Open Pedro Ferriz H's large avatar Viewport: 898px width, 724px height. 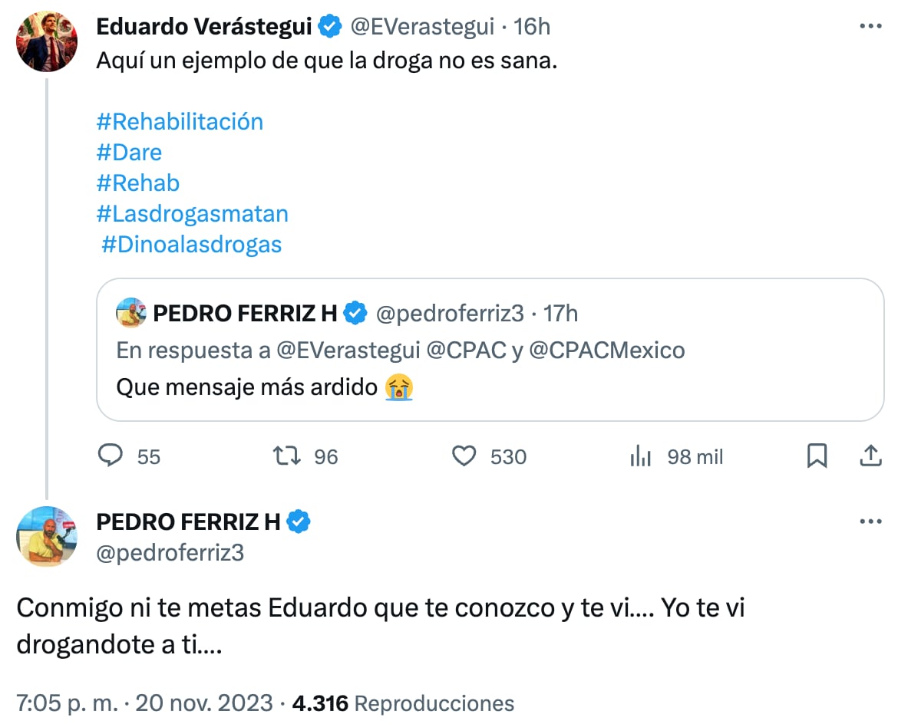point(47,536)
